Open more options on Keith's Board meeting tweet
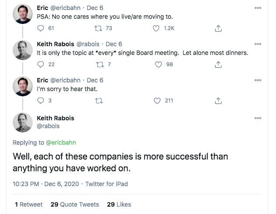The width and height of the screenshot is (276, 214). (258, 44)
